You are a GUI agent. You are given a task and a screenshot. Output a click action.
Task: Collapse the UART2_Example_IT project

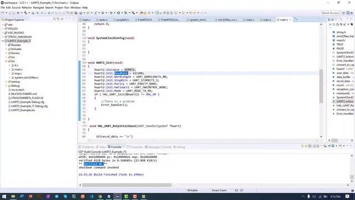tap(3, 41)
